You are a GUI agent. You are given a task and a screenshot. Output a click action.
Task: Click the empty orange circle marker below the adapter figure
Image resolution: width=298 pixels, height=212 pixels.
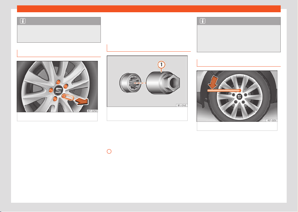coord(109,151)
